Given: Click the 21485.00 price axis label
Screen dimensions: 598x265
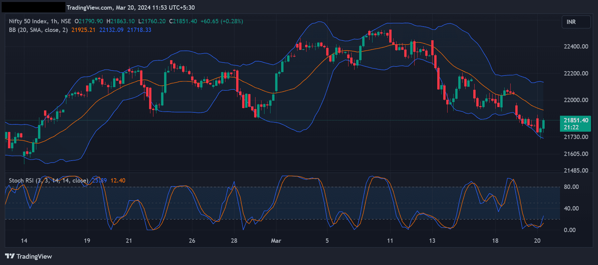Looking at the screenshot, I should pos(576,171).
